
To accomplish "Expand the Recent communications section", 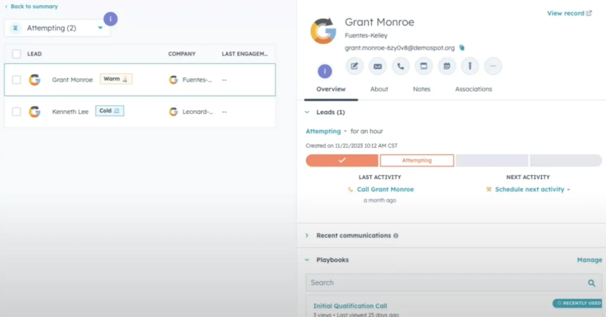I will pos(307,236).
